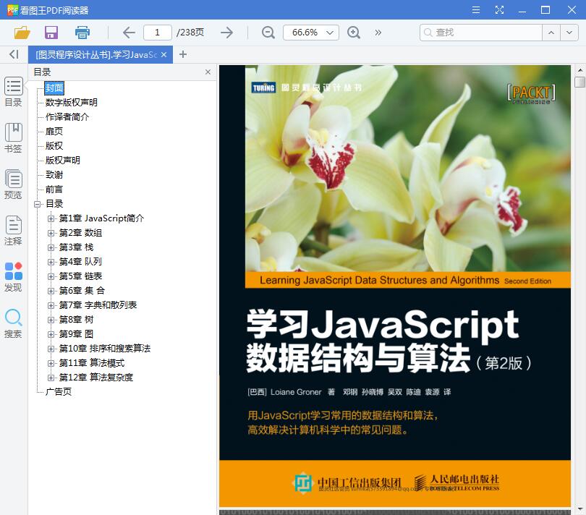Open the zoom level 66.6% dropdown
Image resolution: width=586 pixels, height=515 pixels.
[311, 33]
